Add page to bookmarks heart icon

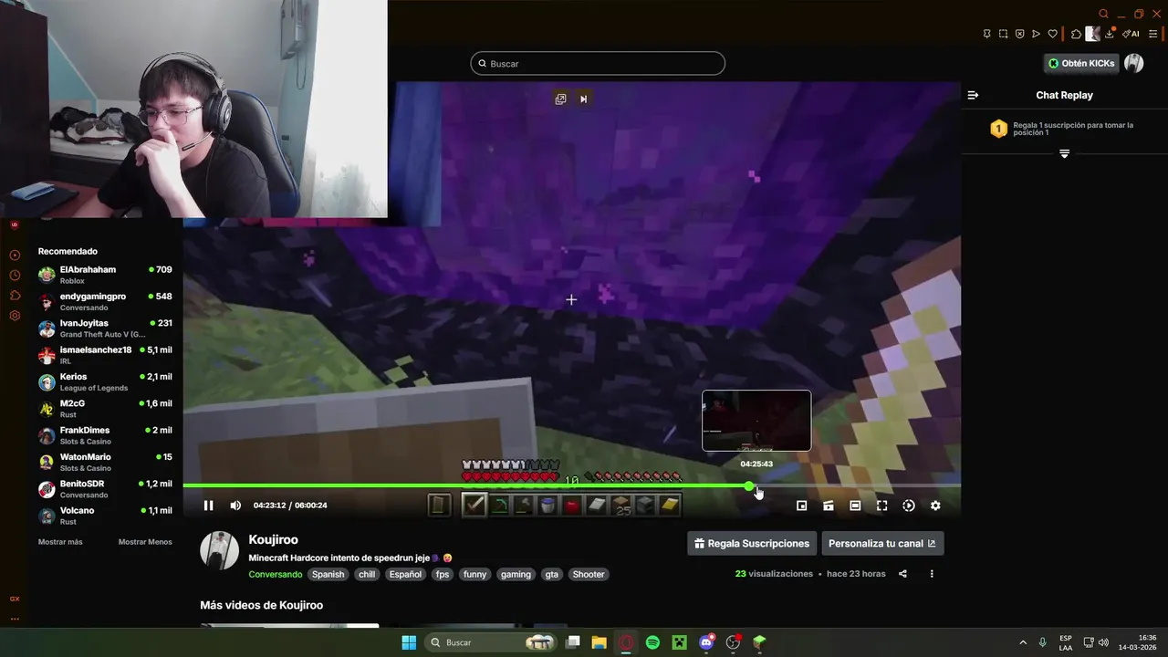[x=1052, y=34]
